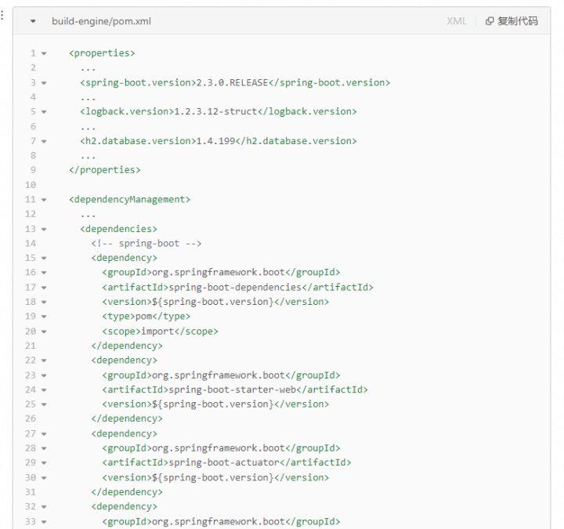564x529 pixels.
Task: Click the build-engine/pom.xml file title
Action: 101,21
